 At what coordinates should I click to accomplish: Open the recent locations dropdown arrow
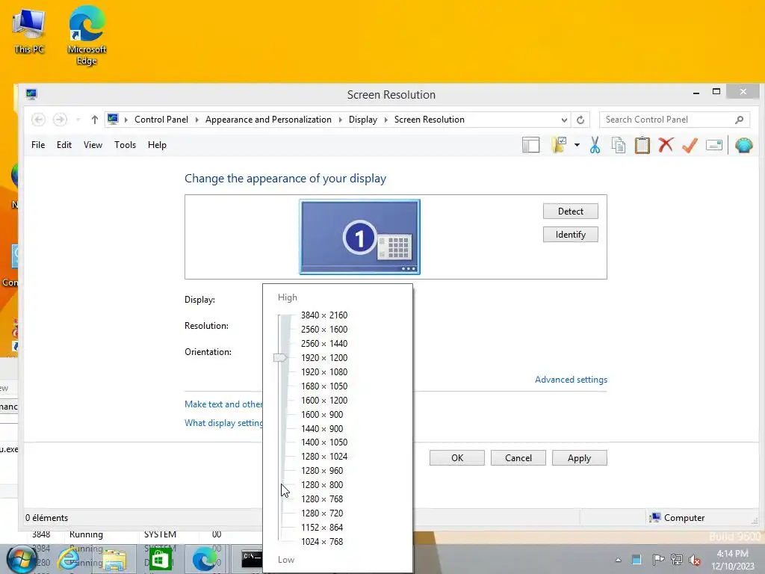click(78, 120)
